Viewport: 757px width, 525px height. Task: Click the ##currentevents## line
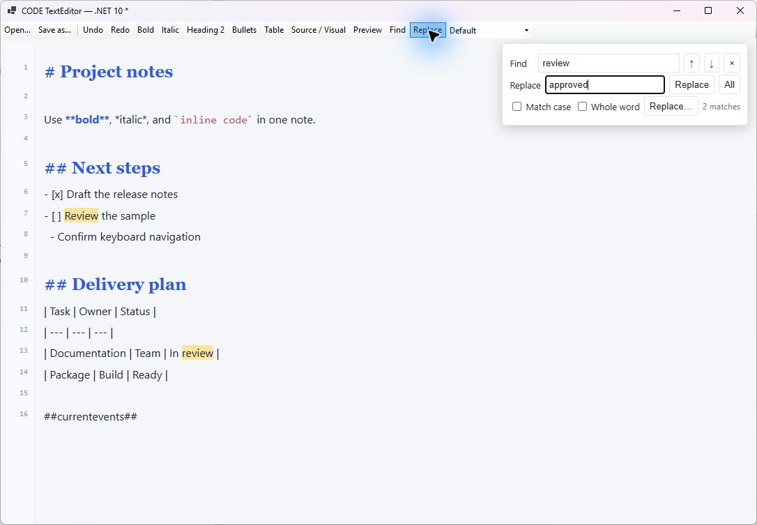click(91, 416)
